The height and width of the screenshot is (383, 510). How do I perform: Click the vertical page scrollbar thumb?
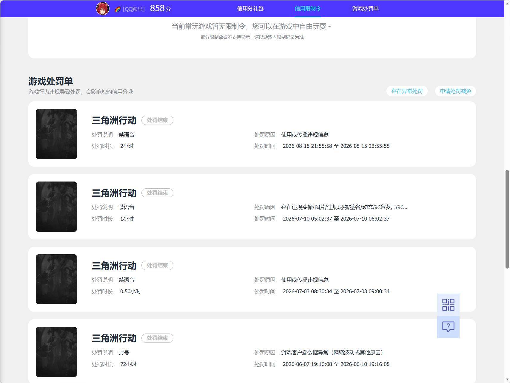pos(507,219)
